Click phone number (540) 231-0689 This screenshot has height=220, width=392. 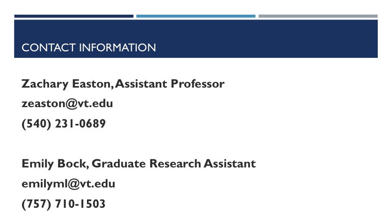point(63,123)
